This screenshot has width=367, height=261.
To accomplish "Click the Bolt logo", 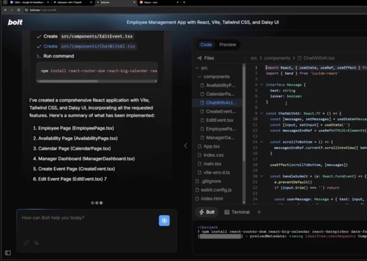I will (15, 22).
